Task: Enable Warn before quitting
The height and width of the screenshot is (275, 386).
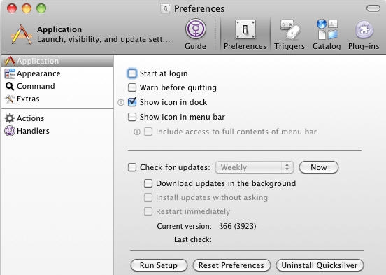Action: [x=132, y=87]
